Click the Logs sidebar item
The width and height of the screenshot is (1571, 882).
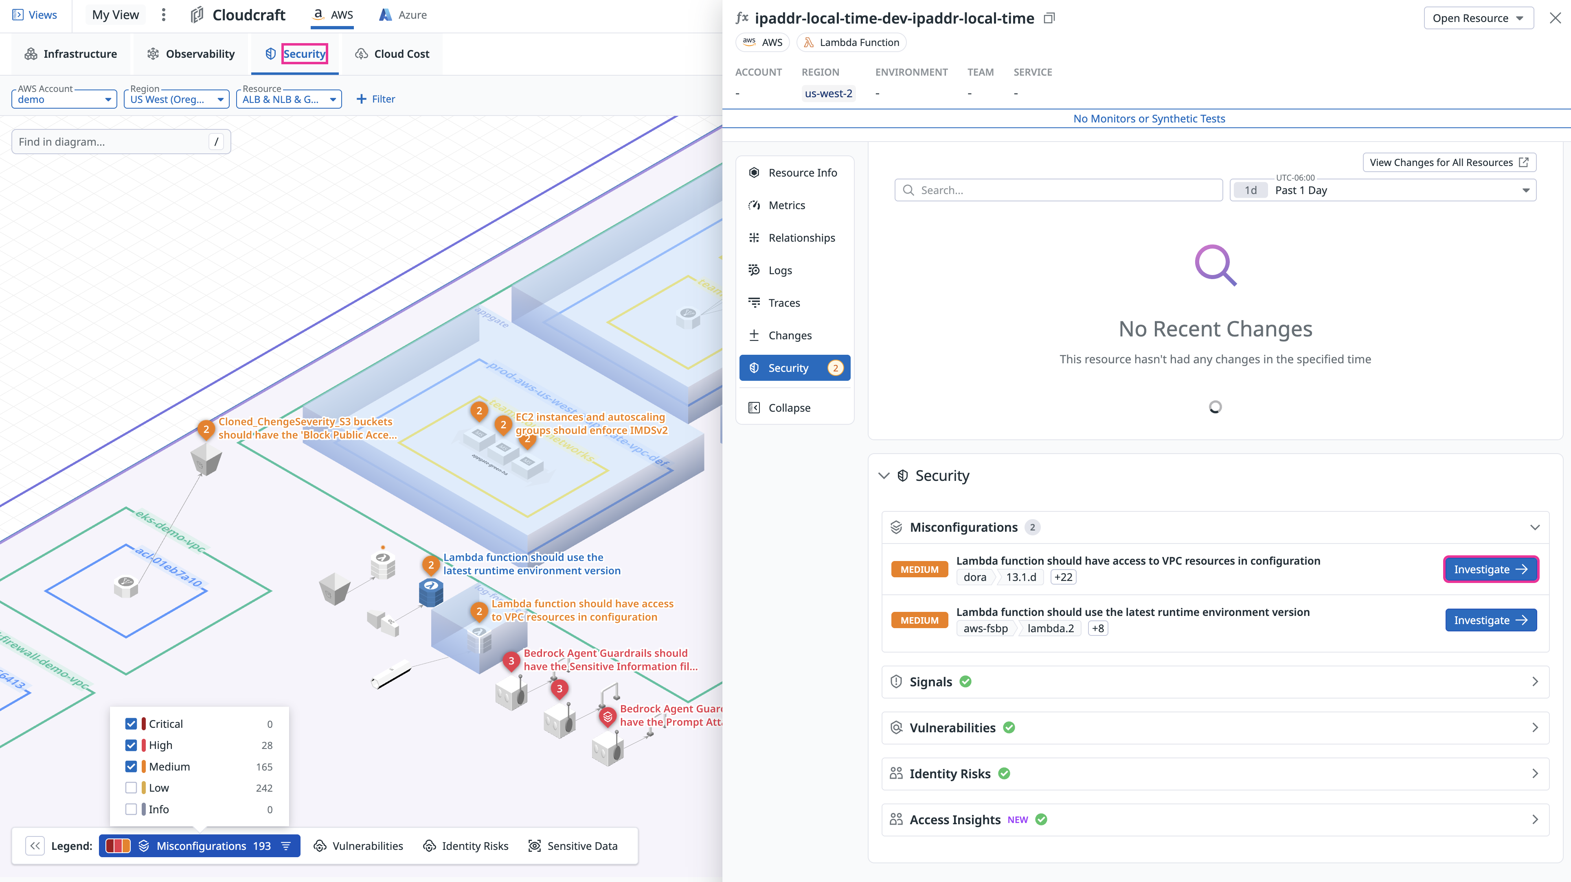779,270
